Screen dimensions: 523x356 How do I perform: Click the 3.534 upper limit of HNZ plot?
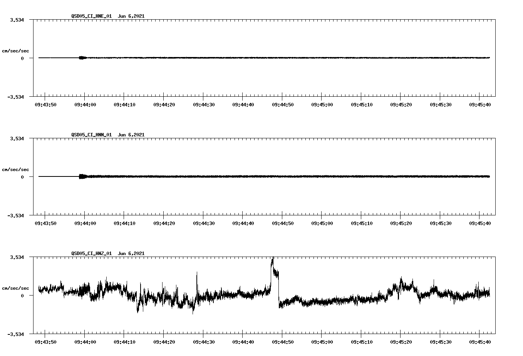pyautogui.click(x=17, y=257)
